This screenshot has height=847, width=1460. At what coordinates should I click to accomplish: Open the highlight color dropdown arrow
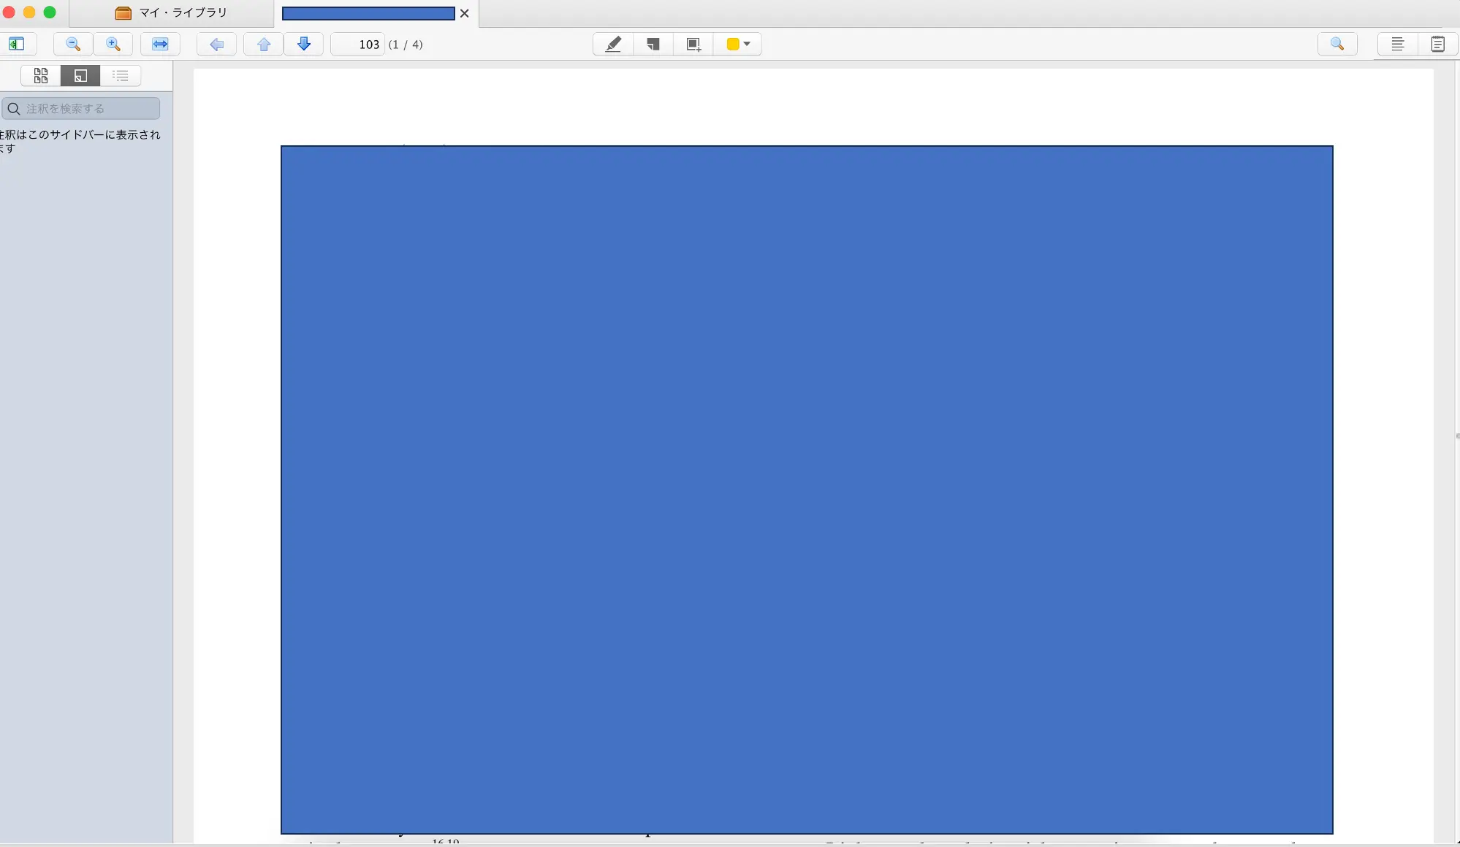click(x=748, y=45)
